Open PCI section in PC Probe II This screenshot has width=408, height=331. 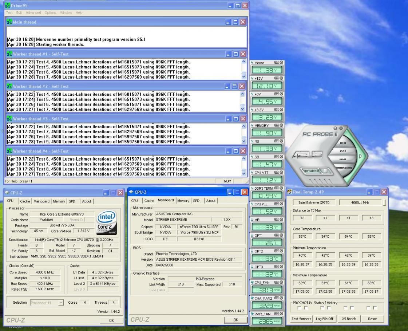343,151
